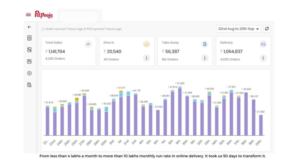This screenshot has width=298, height=168.
Task: Click the refresh sync button
Action: (267, 29)
